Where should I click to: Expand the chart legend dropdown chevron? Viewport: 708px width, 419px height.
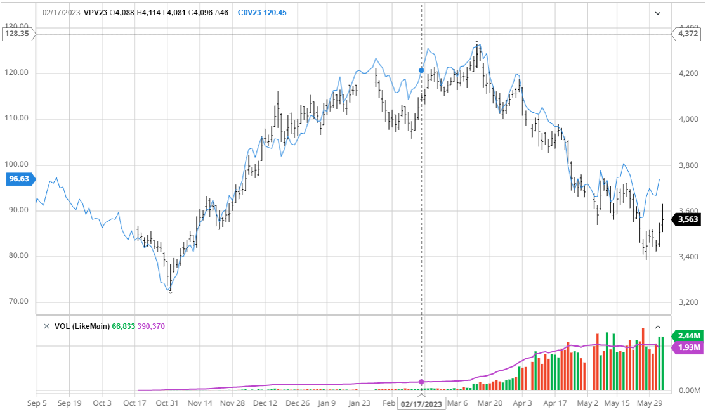click(x=657, y=13)
